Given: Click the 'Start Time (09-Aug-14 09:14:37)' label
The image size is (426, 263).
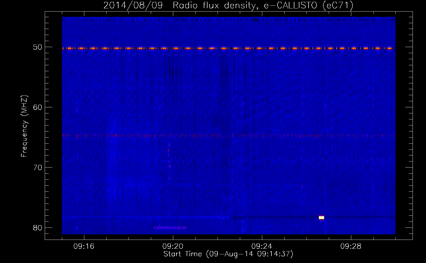Looking at the screenshot, I should click(x=228, y=254).
